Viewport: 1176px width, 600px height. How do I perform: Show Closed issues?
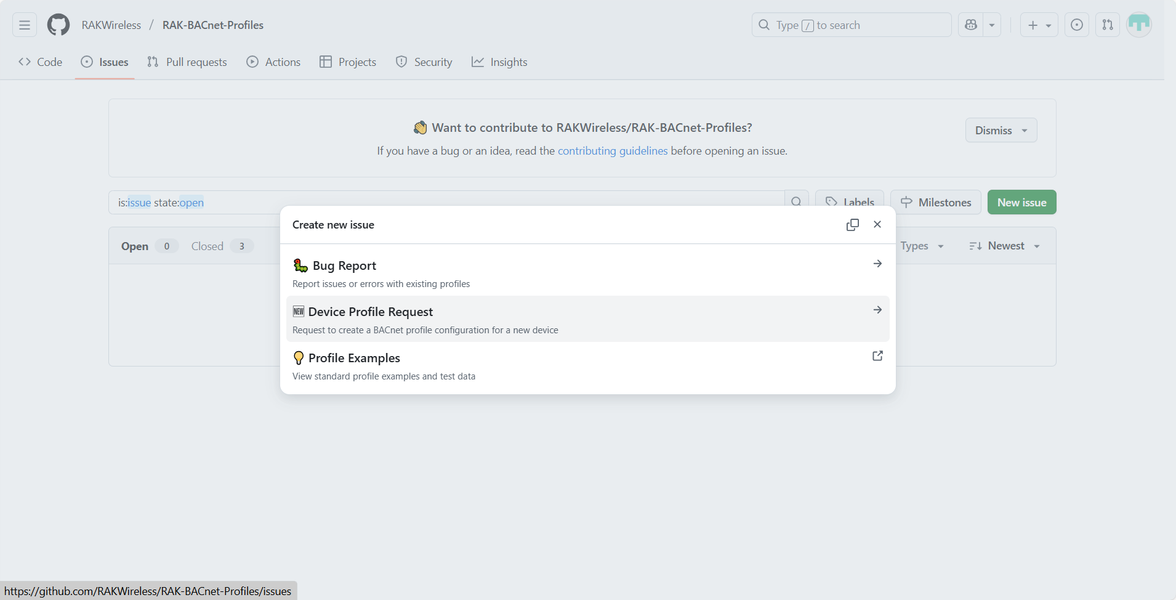pos(208,245)
